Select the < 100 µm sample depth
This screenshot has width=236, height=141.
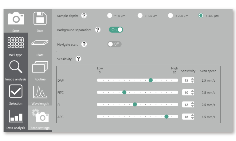[140, 16]
